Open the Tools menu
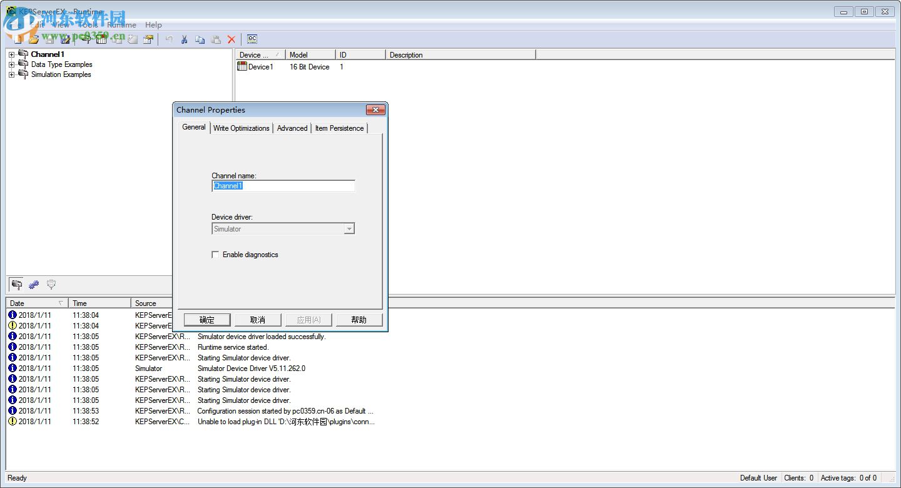The height and width of the screenshot is (488, 901). [88, 25]
